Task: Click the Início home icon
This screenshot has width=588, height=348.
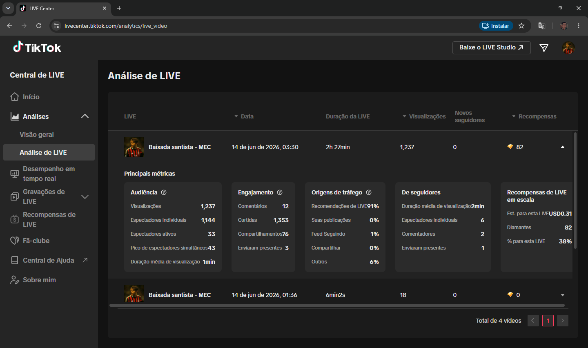Action: pyautogui.click(x=15, y=97)
